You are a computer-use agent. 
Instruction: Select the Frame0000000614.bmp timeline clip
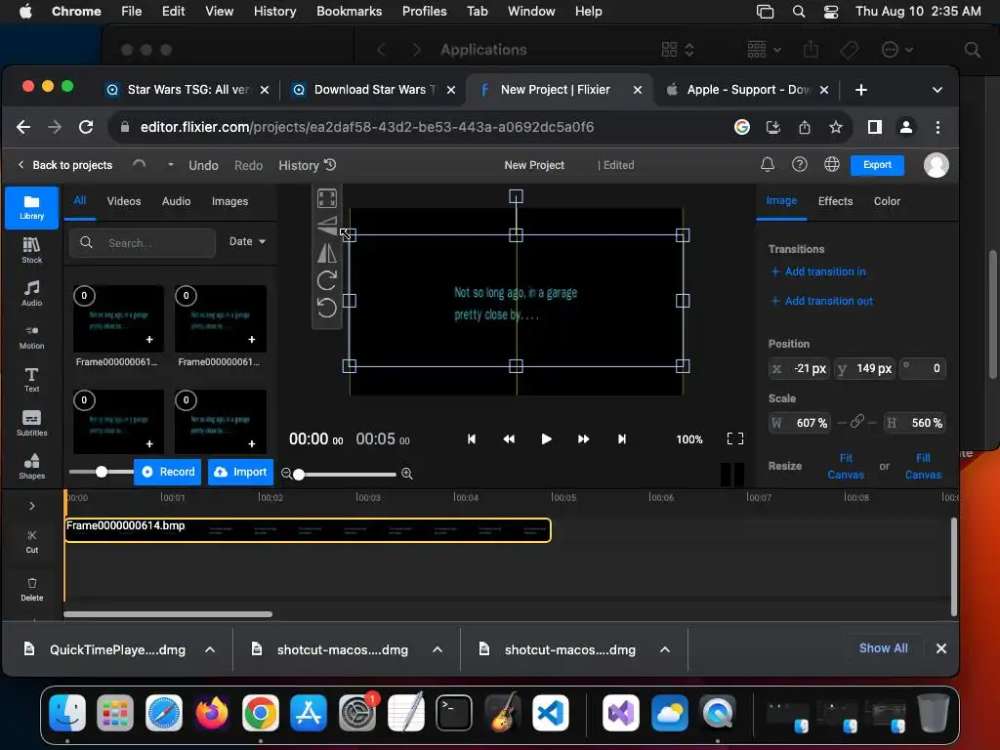(x=308, y=530)
